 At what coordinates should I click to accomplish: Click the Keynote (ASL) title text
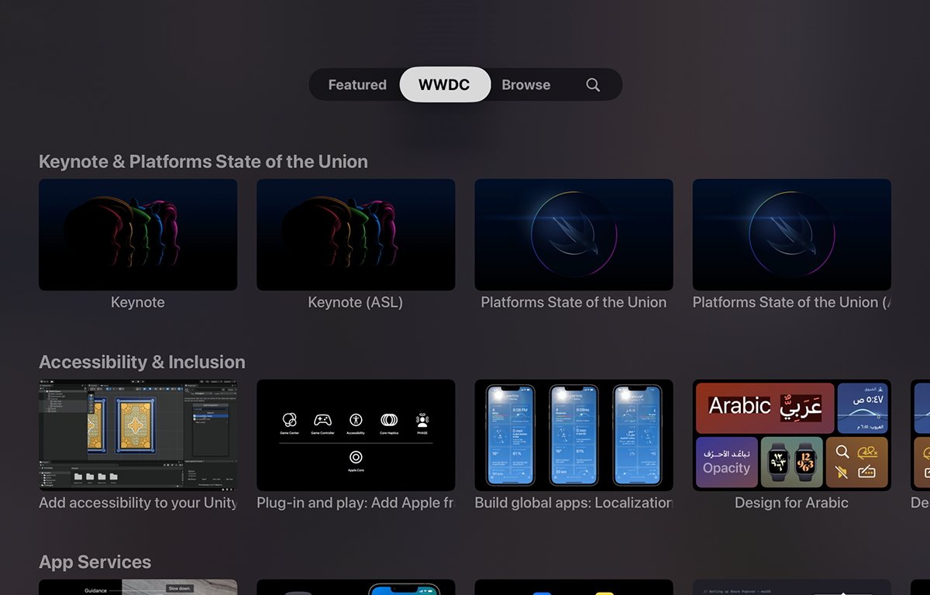(356, 303)
